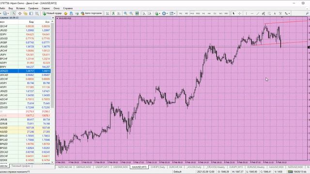Toggle chart auto scroll icon
310x174 pixels.
[x=144, y=14]
